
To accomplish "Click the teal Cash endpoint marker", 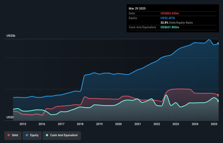I will (218, 101).
